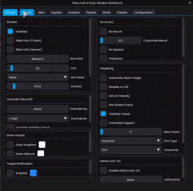Image resolution: width=193 pixels, height=191 pixels.
Task: Click the Override (Second) panel scrollbar
Action: pos(90,109)
